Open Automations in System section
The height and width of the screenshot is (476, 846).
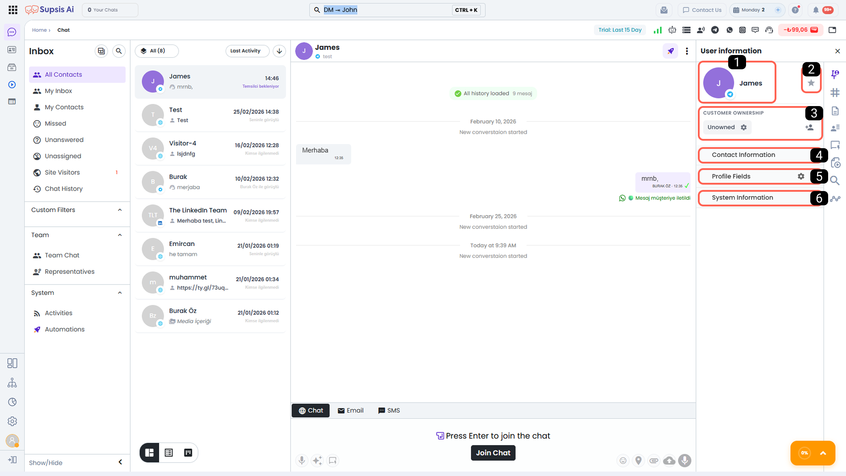[77, 330]
